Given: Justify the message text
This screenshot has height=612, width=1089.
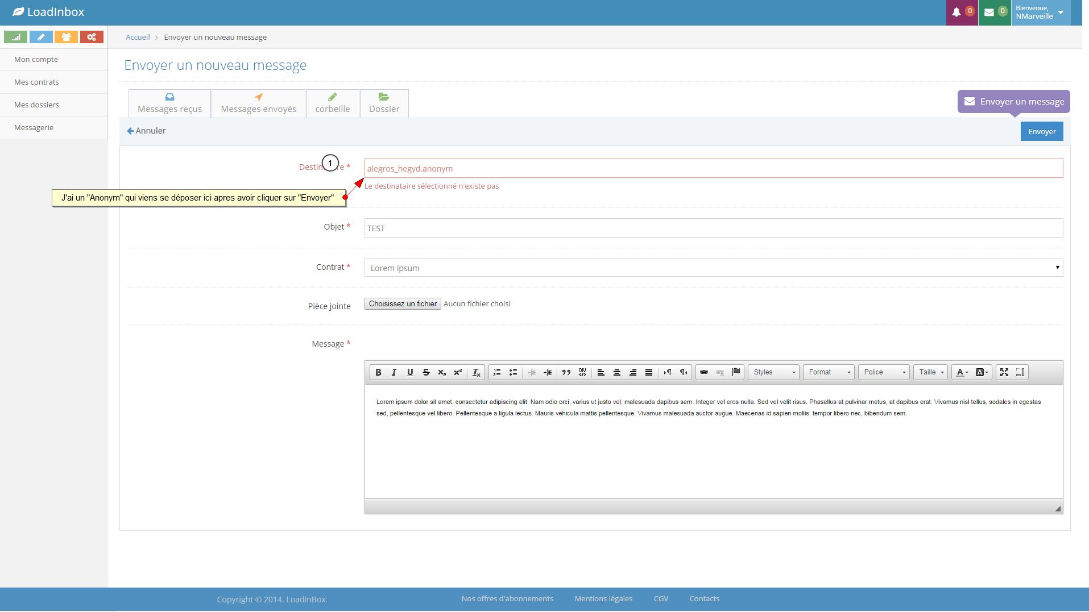Looking at the screenshot, I should (649, 372).
